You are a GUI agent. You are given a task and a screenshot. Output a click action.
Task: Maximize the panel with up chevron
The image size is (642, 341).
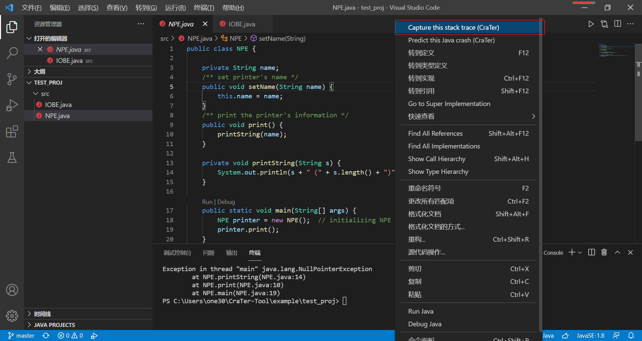(618, 252)
